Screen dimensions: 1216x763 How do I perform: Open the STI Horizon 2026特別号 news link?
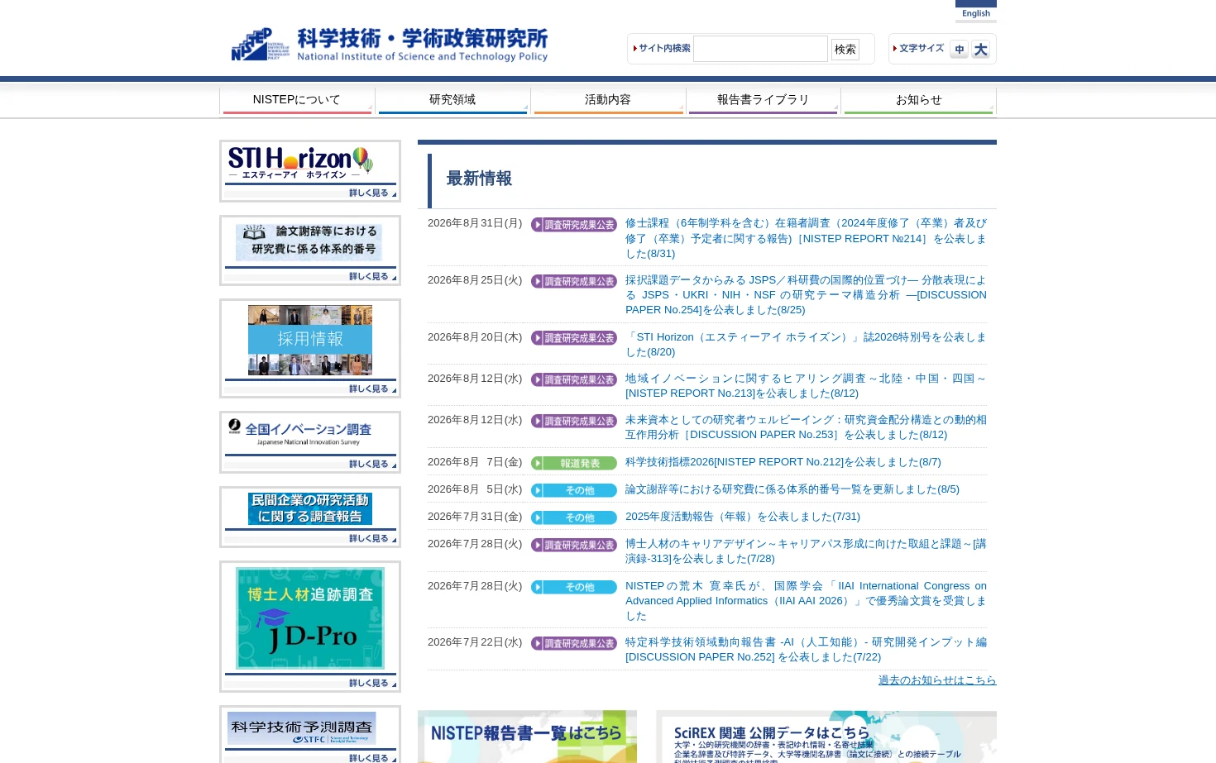pos(806,345)
